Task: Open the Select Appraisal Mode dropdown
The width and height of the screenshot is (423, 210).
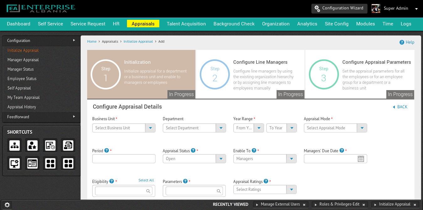Action: 362,128
